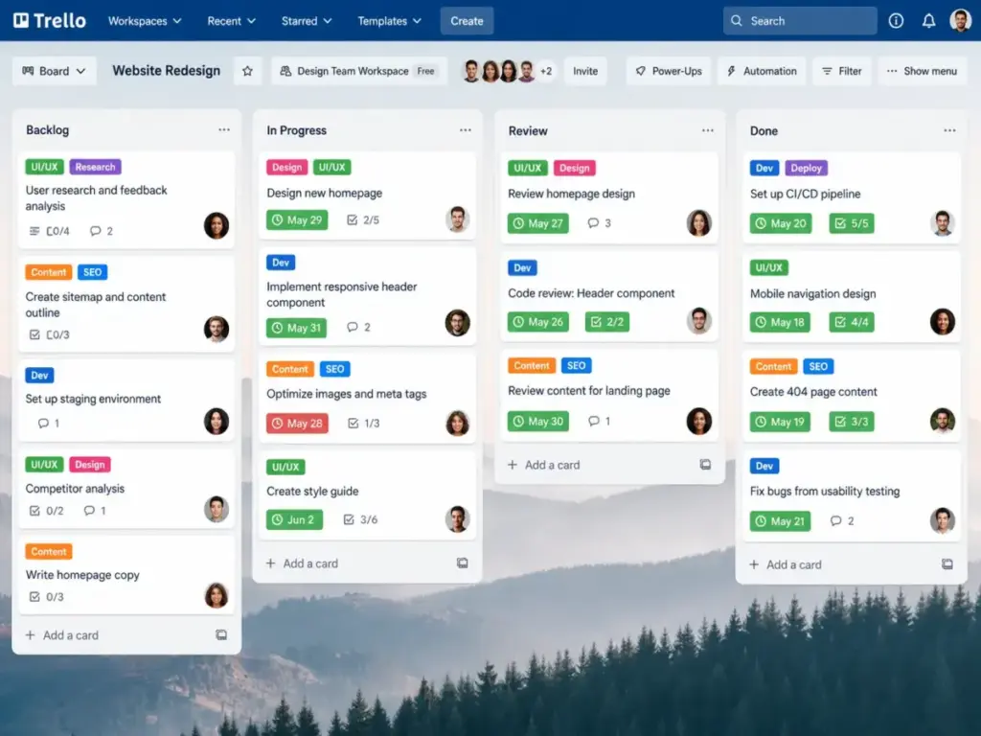
Task: Add a card to the Done list
Action: (x=786, y=564)
